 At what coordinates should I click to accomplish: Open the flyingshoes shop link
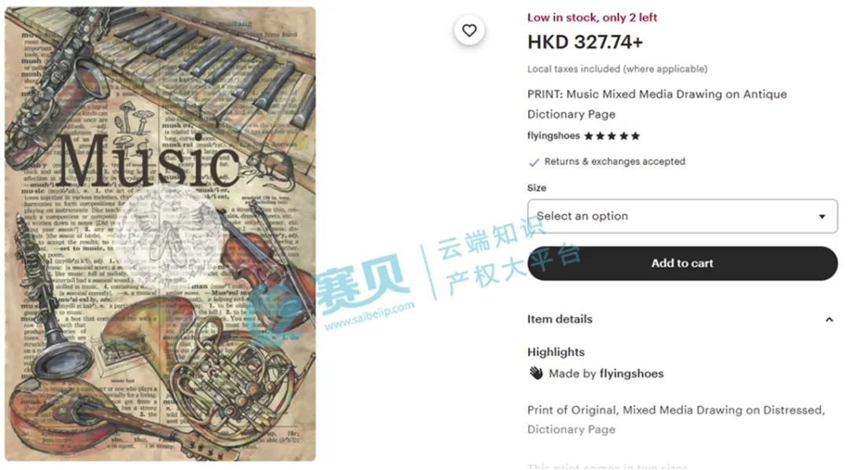pos(553,136)
